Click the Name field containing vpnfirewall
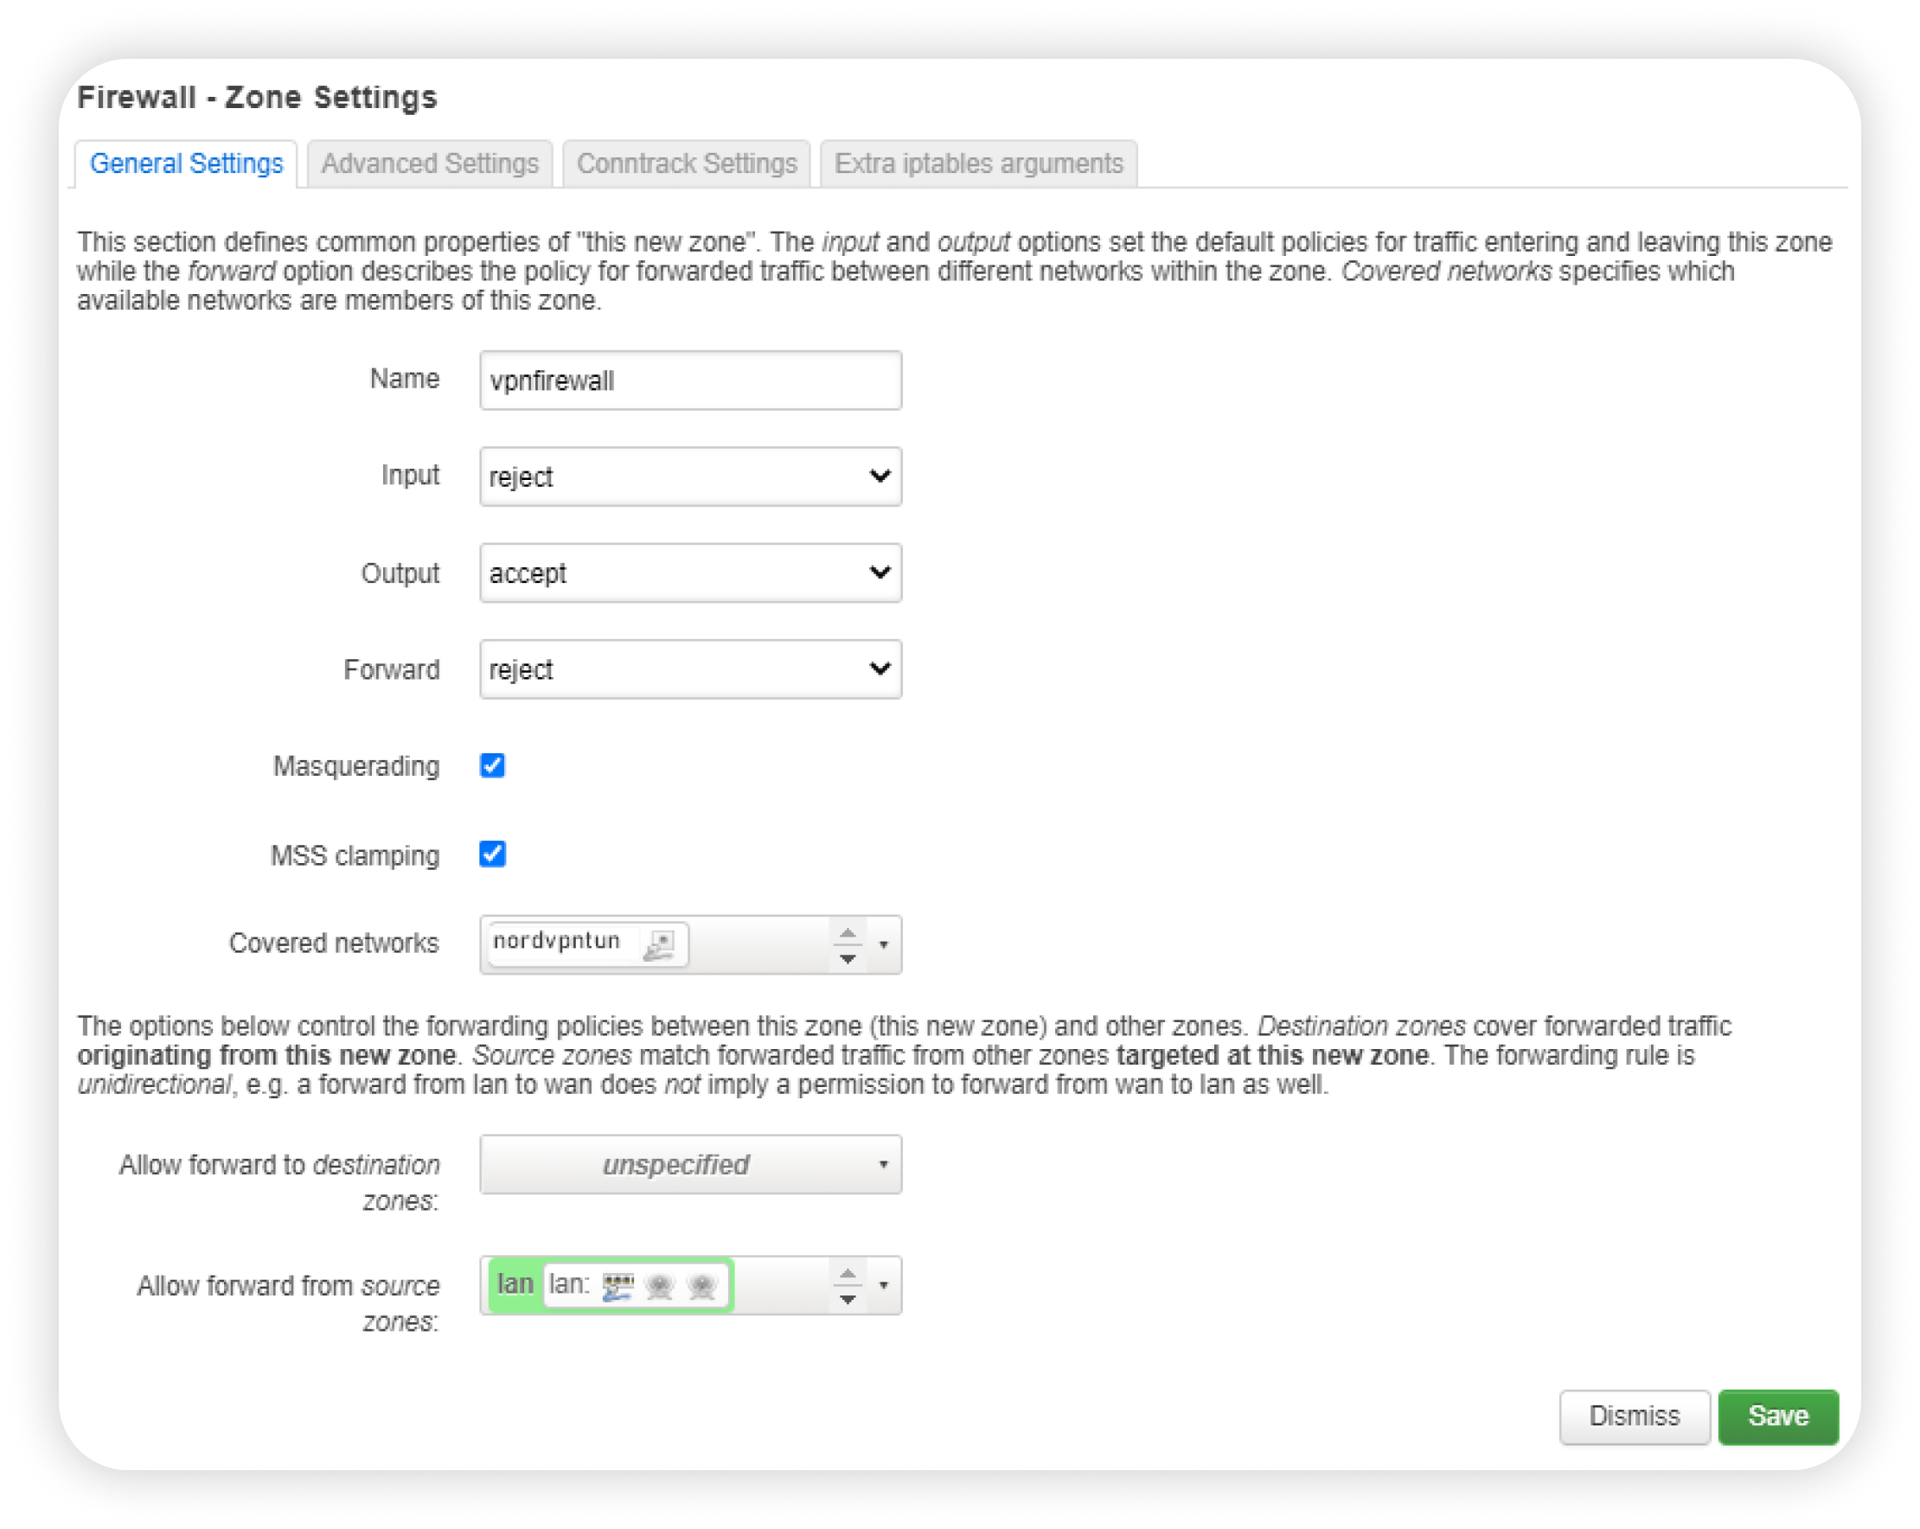The image size is (1920, 1529). 690,381
